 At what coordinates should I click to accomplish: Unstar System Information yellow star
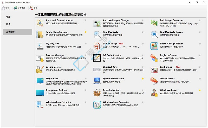[x=143, y=79]
